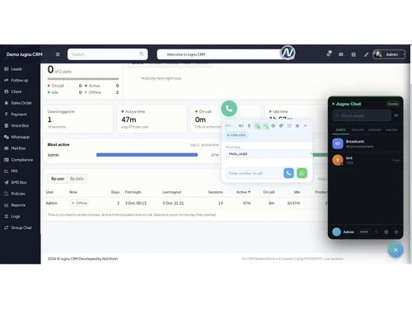This screenshot has height=309, width=412.
Task: Open Jugnu Chat settings gear in footer
Action: pos(386,232)
